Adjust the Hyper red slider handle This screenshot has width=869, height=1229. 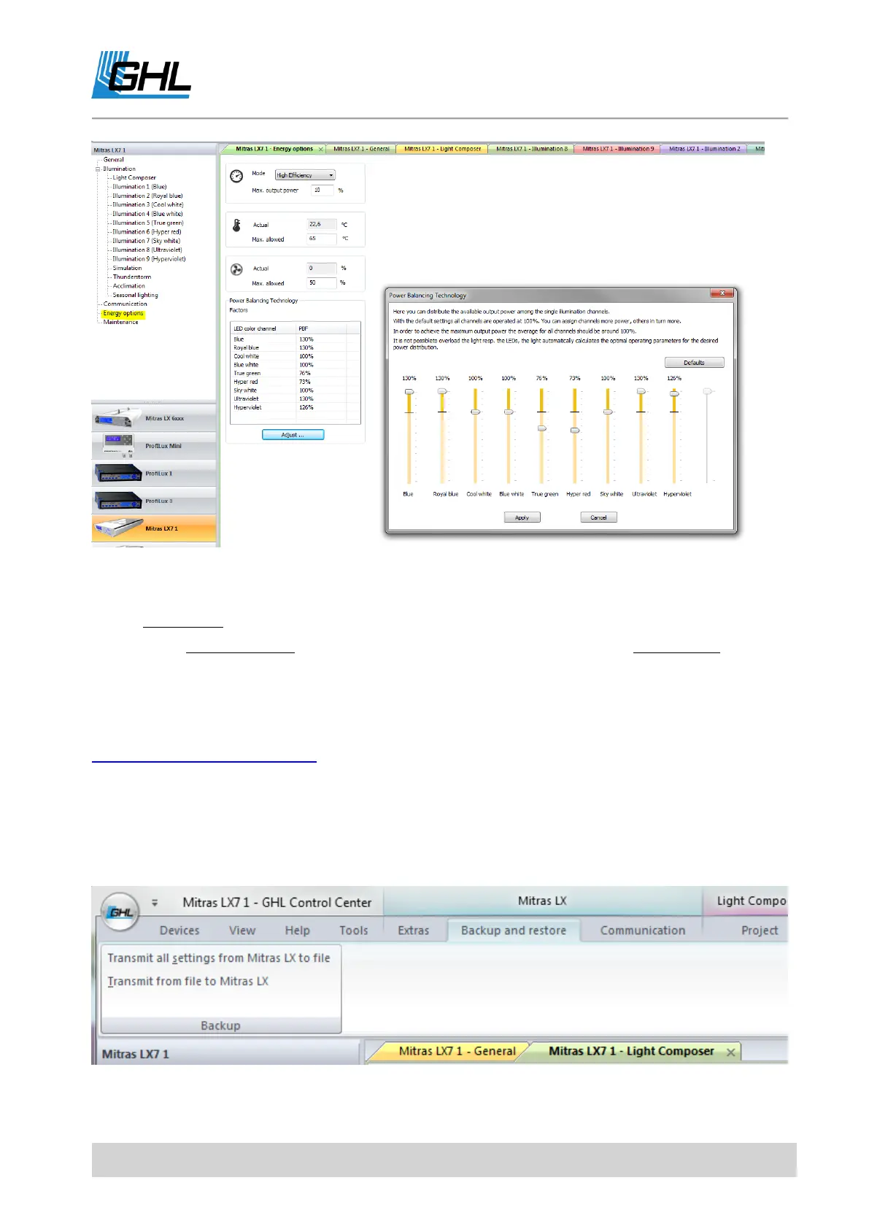point(575,431)
